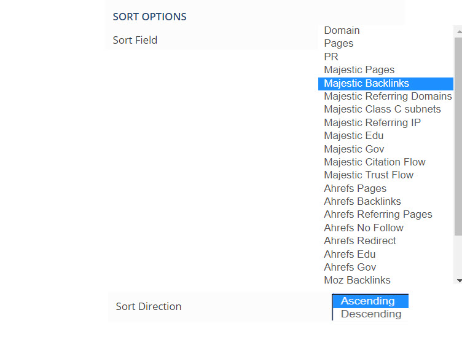Select Majestic Edu sort field
This screenshot has width=462, height=342.
pyautogui.click(x=354, y=135)
